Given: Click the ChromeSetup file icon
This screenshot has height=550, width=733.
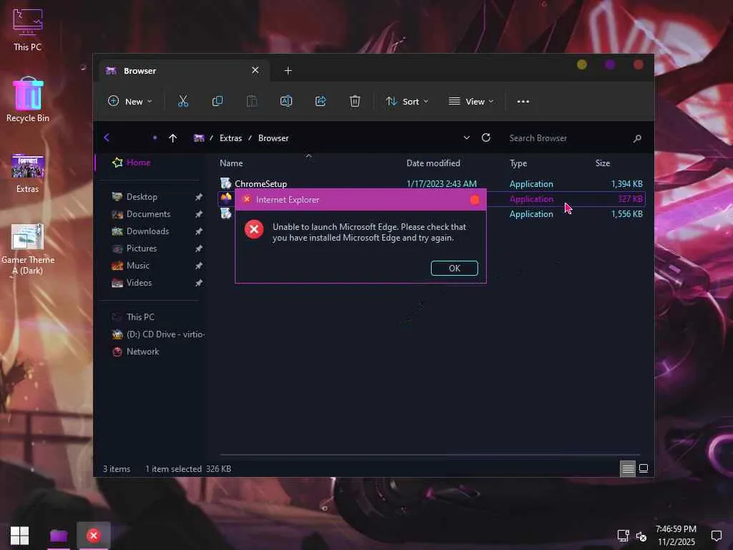Looking at the screenshot, I should 225,183.
